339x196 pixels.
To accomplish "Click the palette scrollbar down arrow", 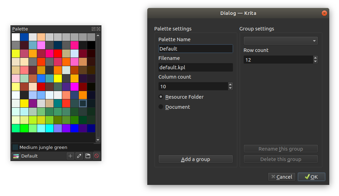I will tap(98, 140).
